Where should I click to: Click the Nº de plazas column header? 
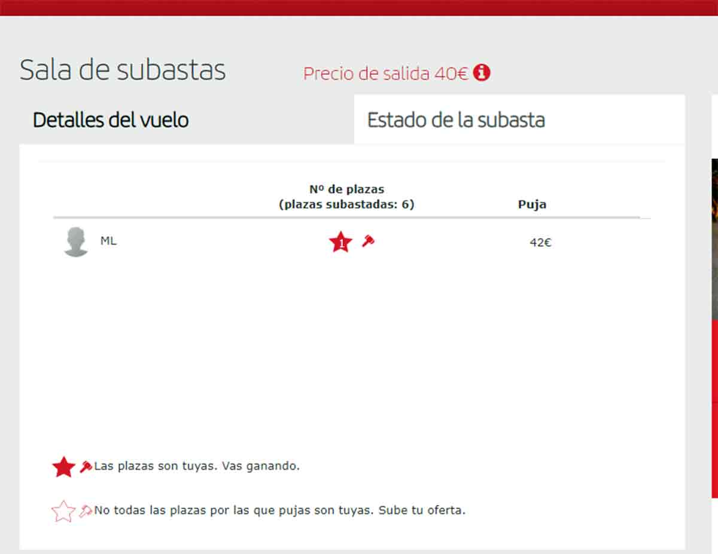(346, 197)
